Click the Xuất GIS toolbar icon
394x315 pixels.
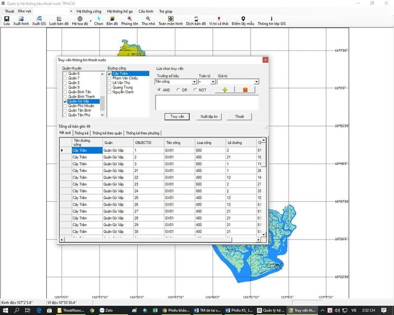[39, 19]
